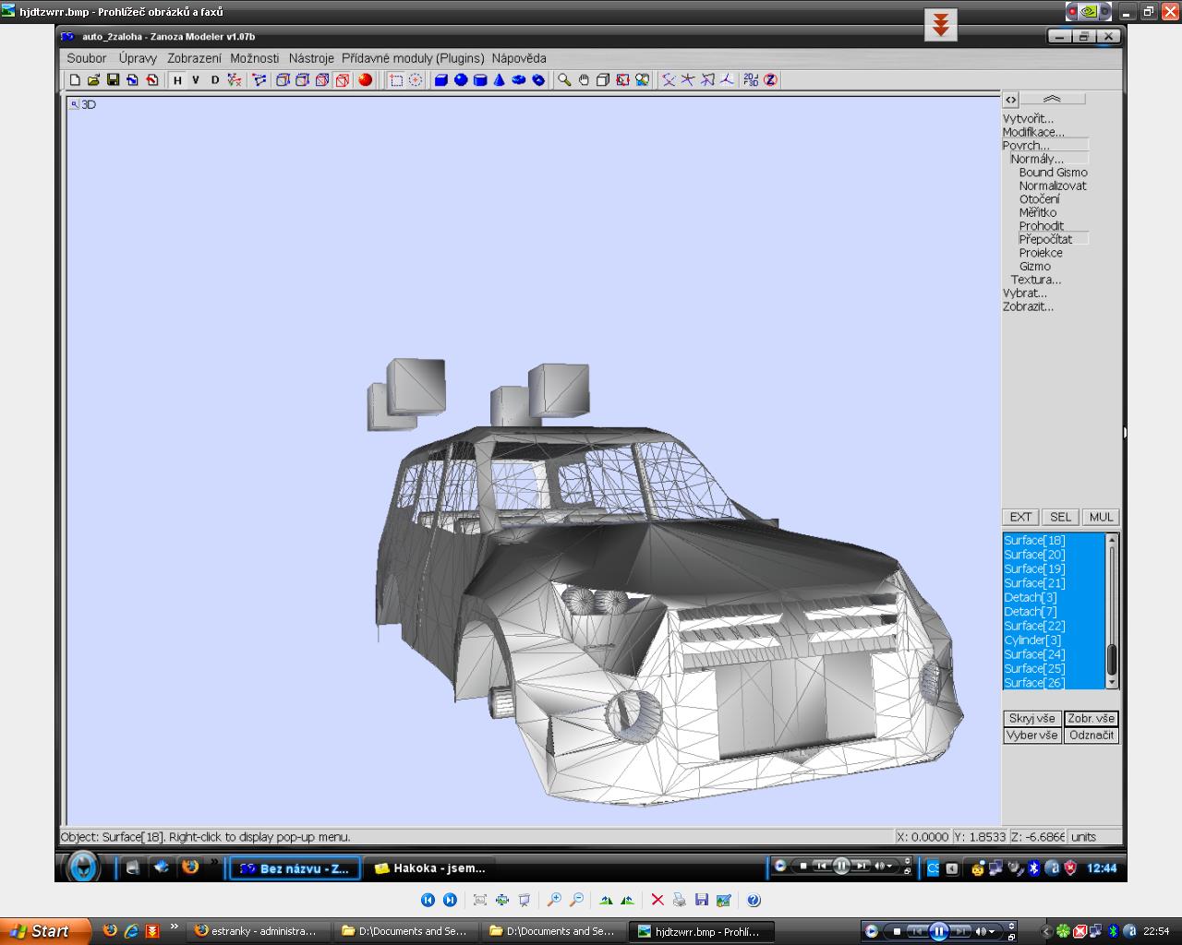Select the dashed rectangle selection tool
This screenshot has height=945, width=1182.
coord(396,80)
